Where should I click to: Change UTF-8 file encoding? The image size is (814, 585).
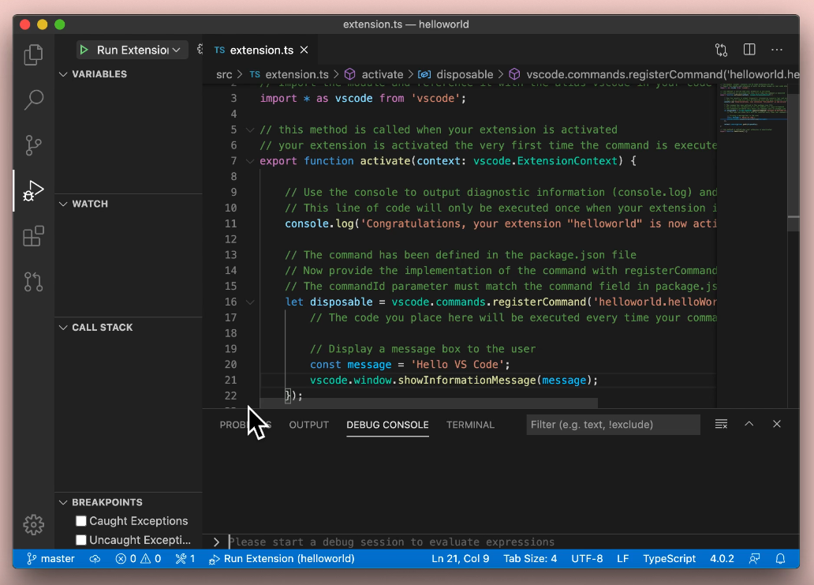tap(587, 558)
